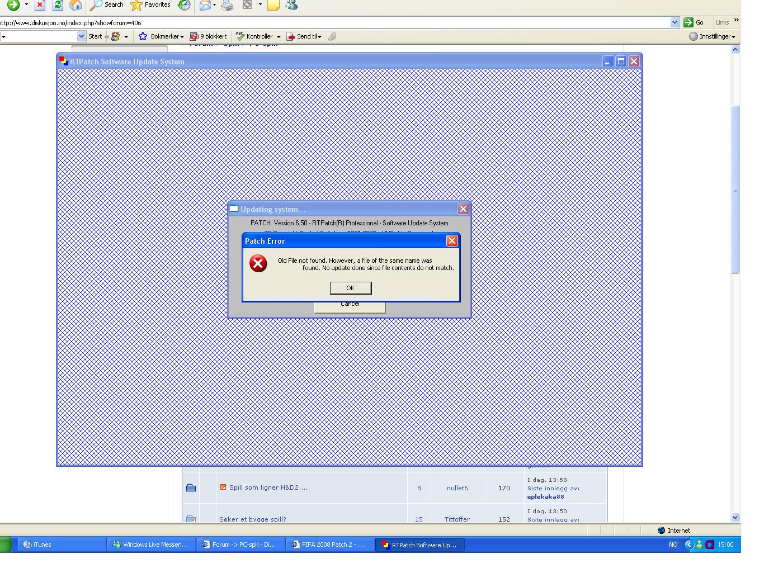Image resolution: width=783 pixels, height=587 pixels.
Task: Click the news/flag icon after Start
Action: 116,36
